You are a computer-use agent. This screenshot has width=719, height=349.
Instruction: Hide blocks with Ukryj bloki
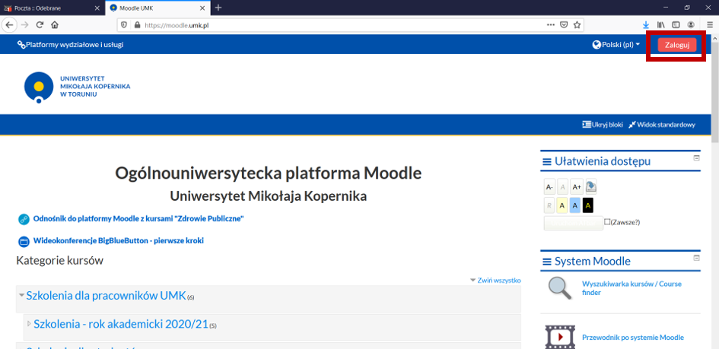[x=602, y=125]
